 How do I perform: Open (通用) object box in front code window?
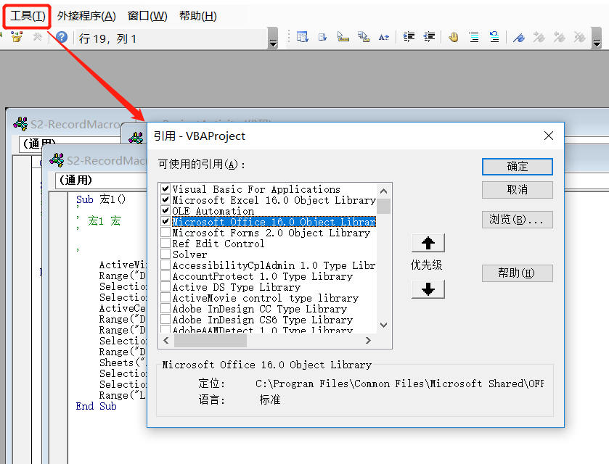[x=102, y=181]
